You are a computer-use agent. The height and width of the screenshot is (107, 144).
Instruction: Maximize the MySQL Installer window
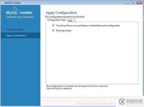pyautogui.click(x=133, y=3)
